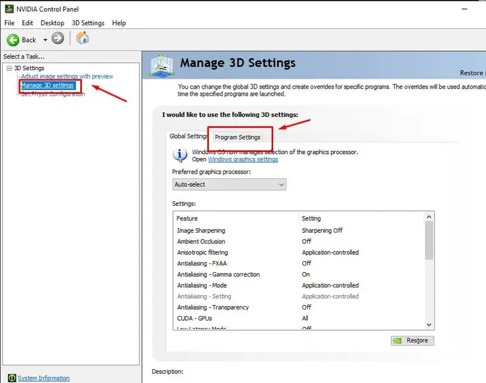Click the settings list scrollbar thumb
The width and height of the screenshot is (486, 383).
coord(429,241)
